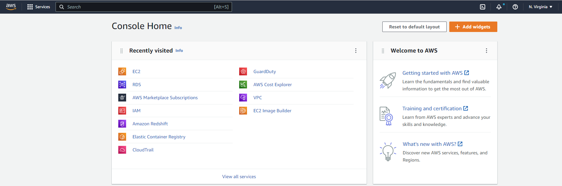Click the Add widgets button
Viewport: 562px width, 186px height.
pos(473,27)
